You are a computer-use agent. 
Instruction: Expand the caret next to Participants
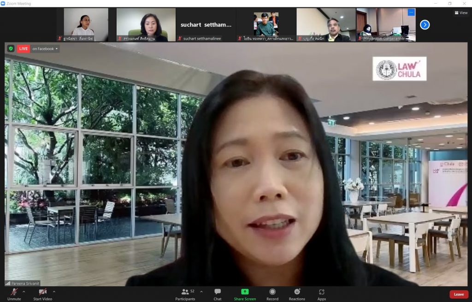point(201,291)
